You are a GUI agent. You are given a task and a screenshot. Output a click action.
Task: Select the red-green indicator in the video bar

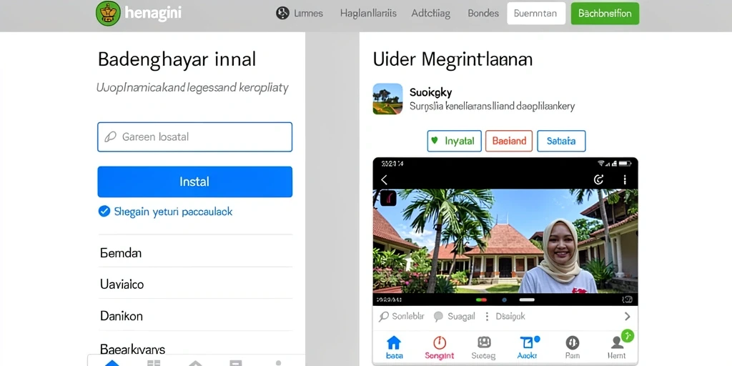click(x=481, y=300)
